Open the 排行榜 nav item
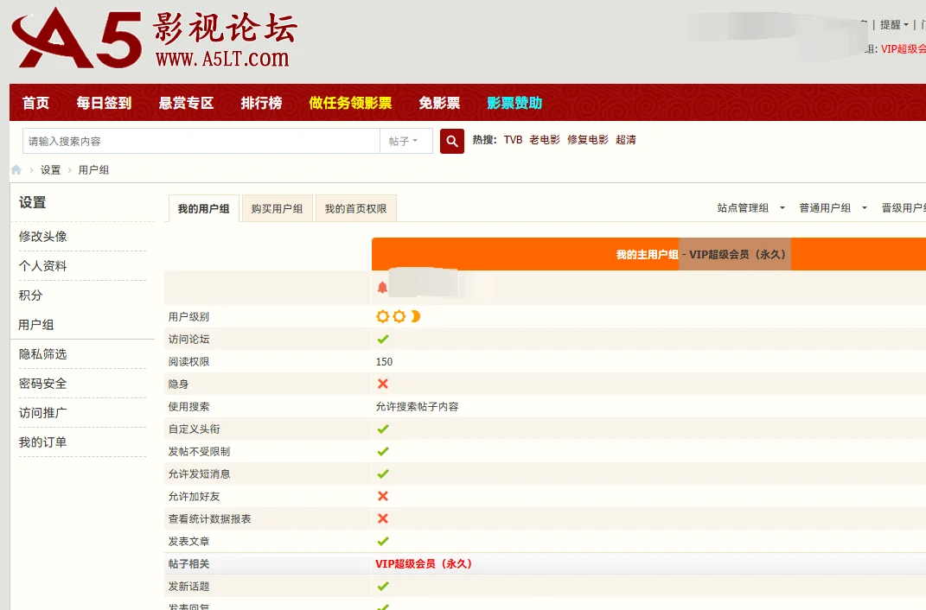This screenshot has height=610, width=926. pyautogui.click(x=261, y=103)
